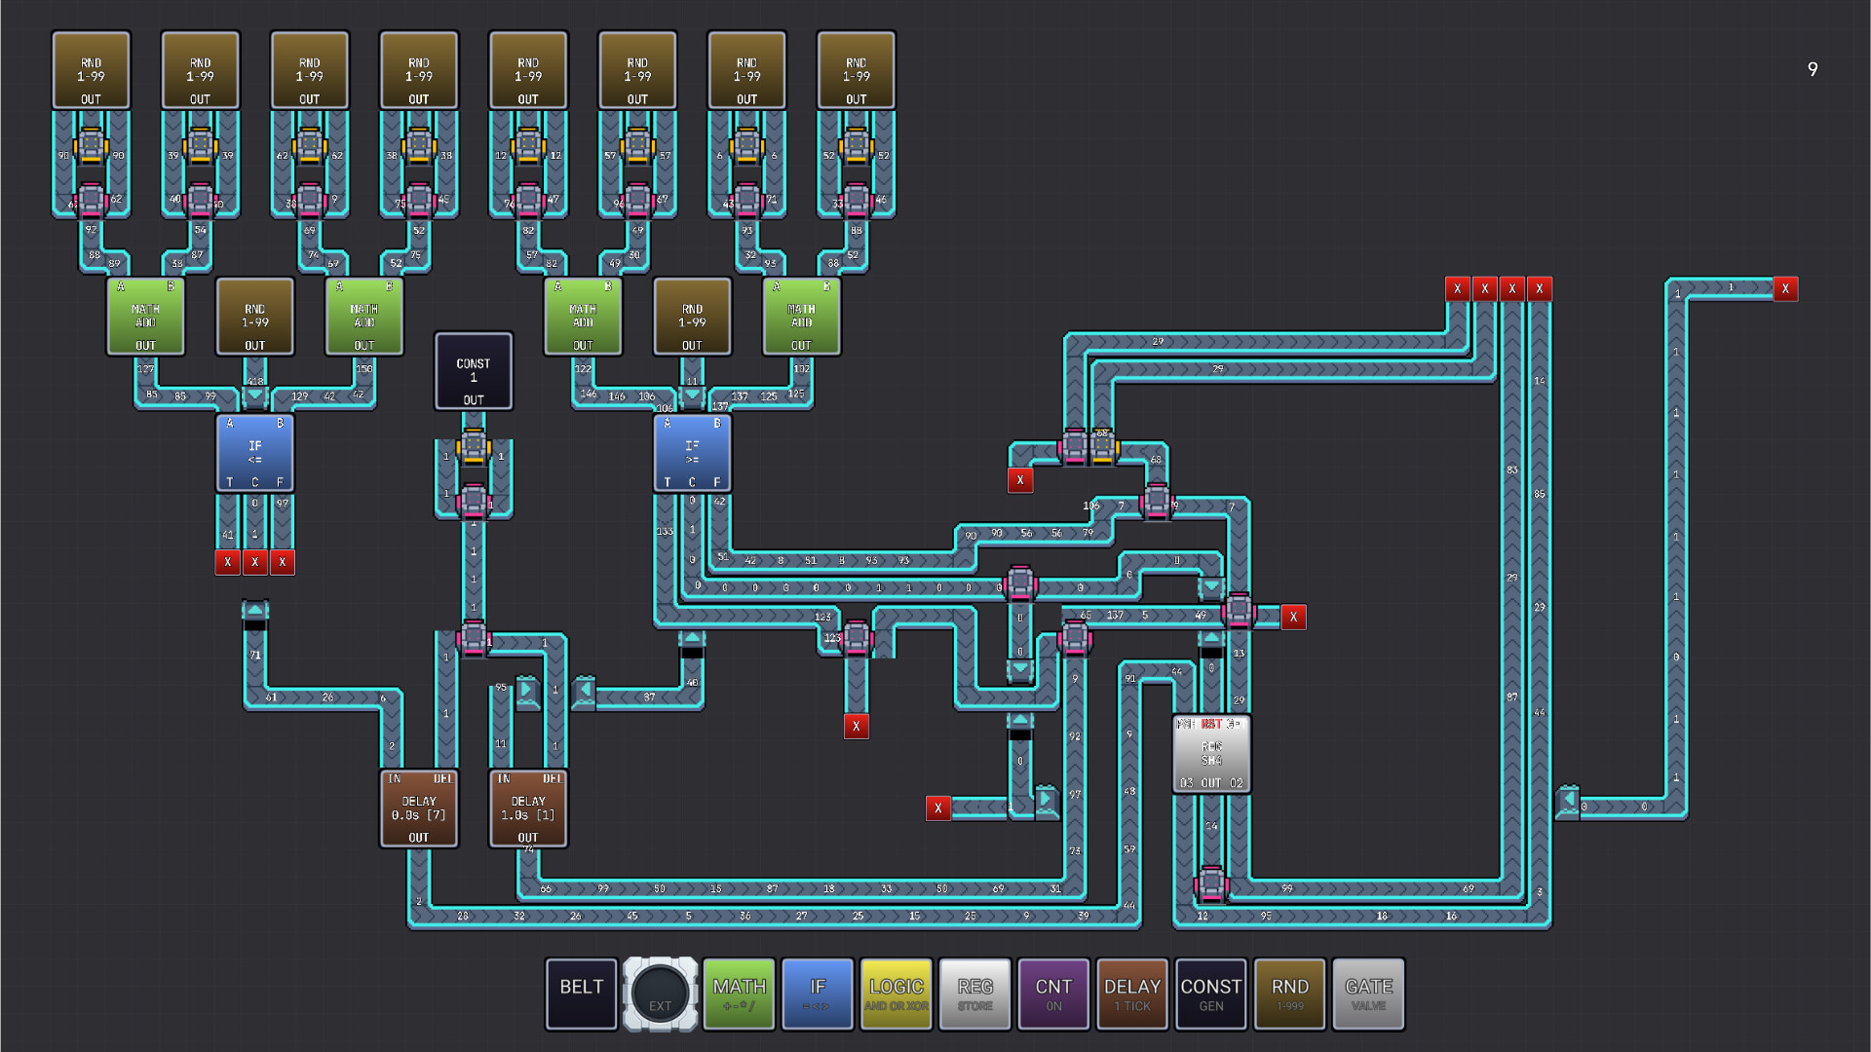
Task: Select the LOGIC AND OR XOR tool
Action: 896,994
